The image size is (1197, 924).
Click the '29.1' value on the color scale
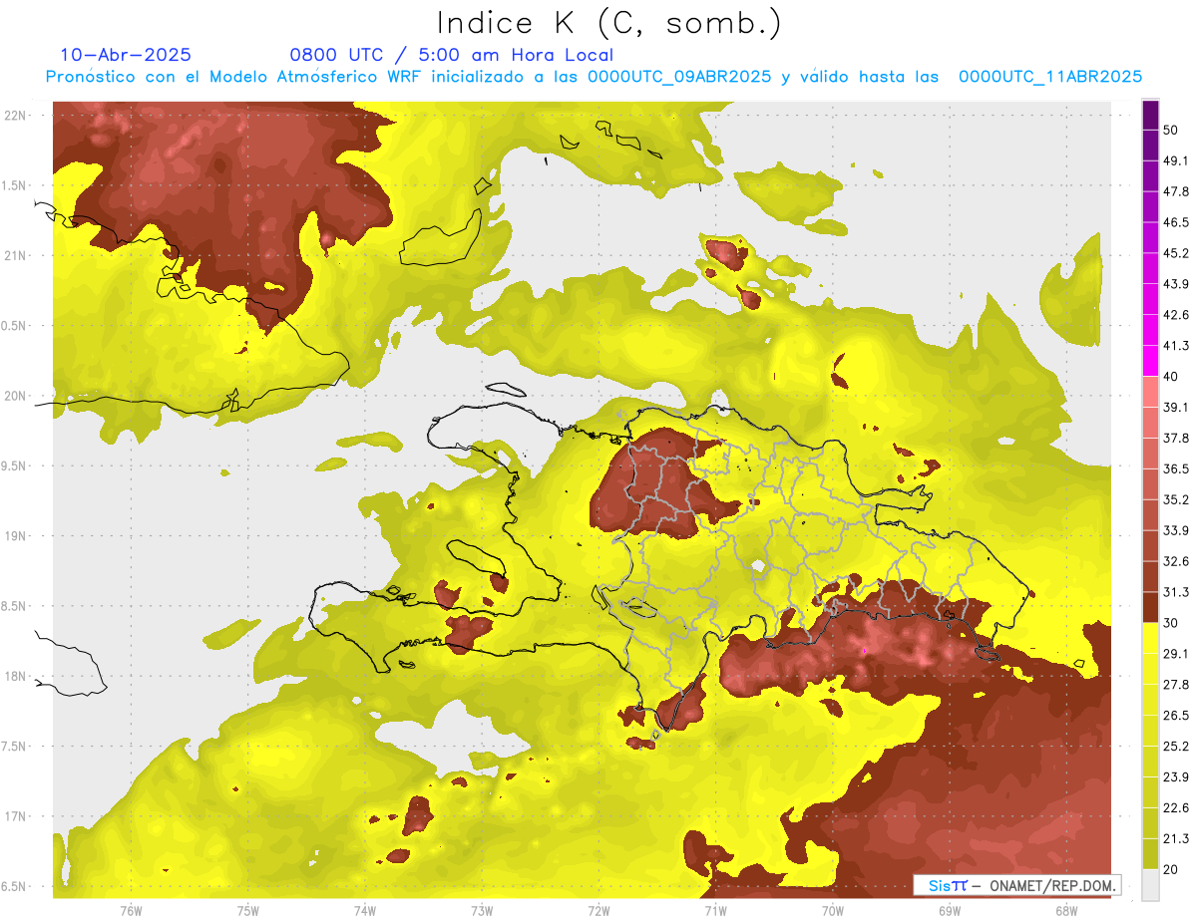point(1177,654)
